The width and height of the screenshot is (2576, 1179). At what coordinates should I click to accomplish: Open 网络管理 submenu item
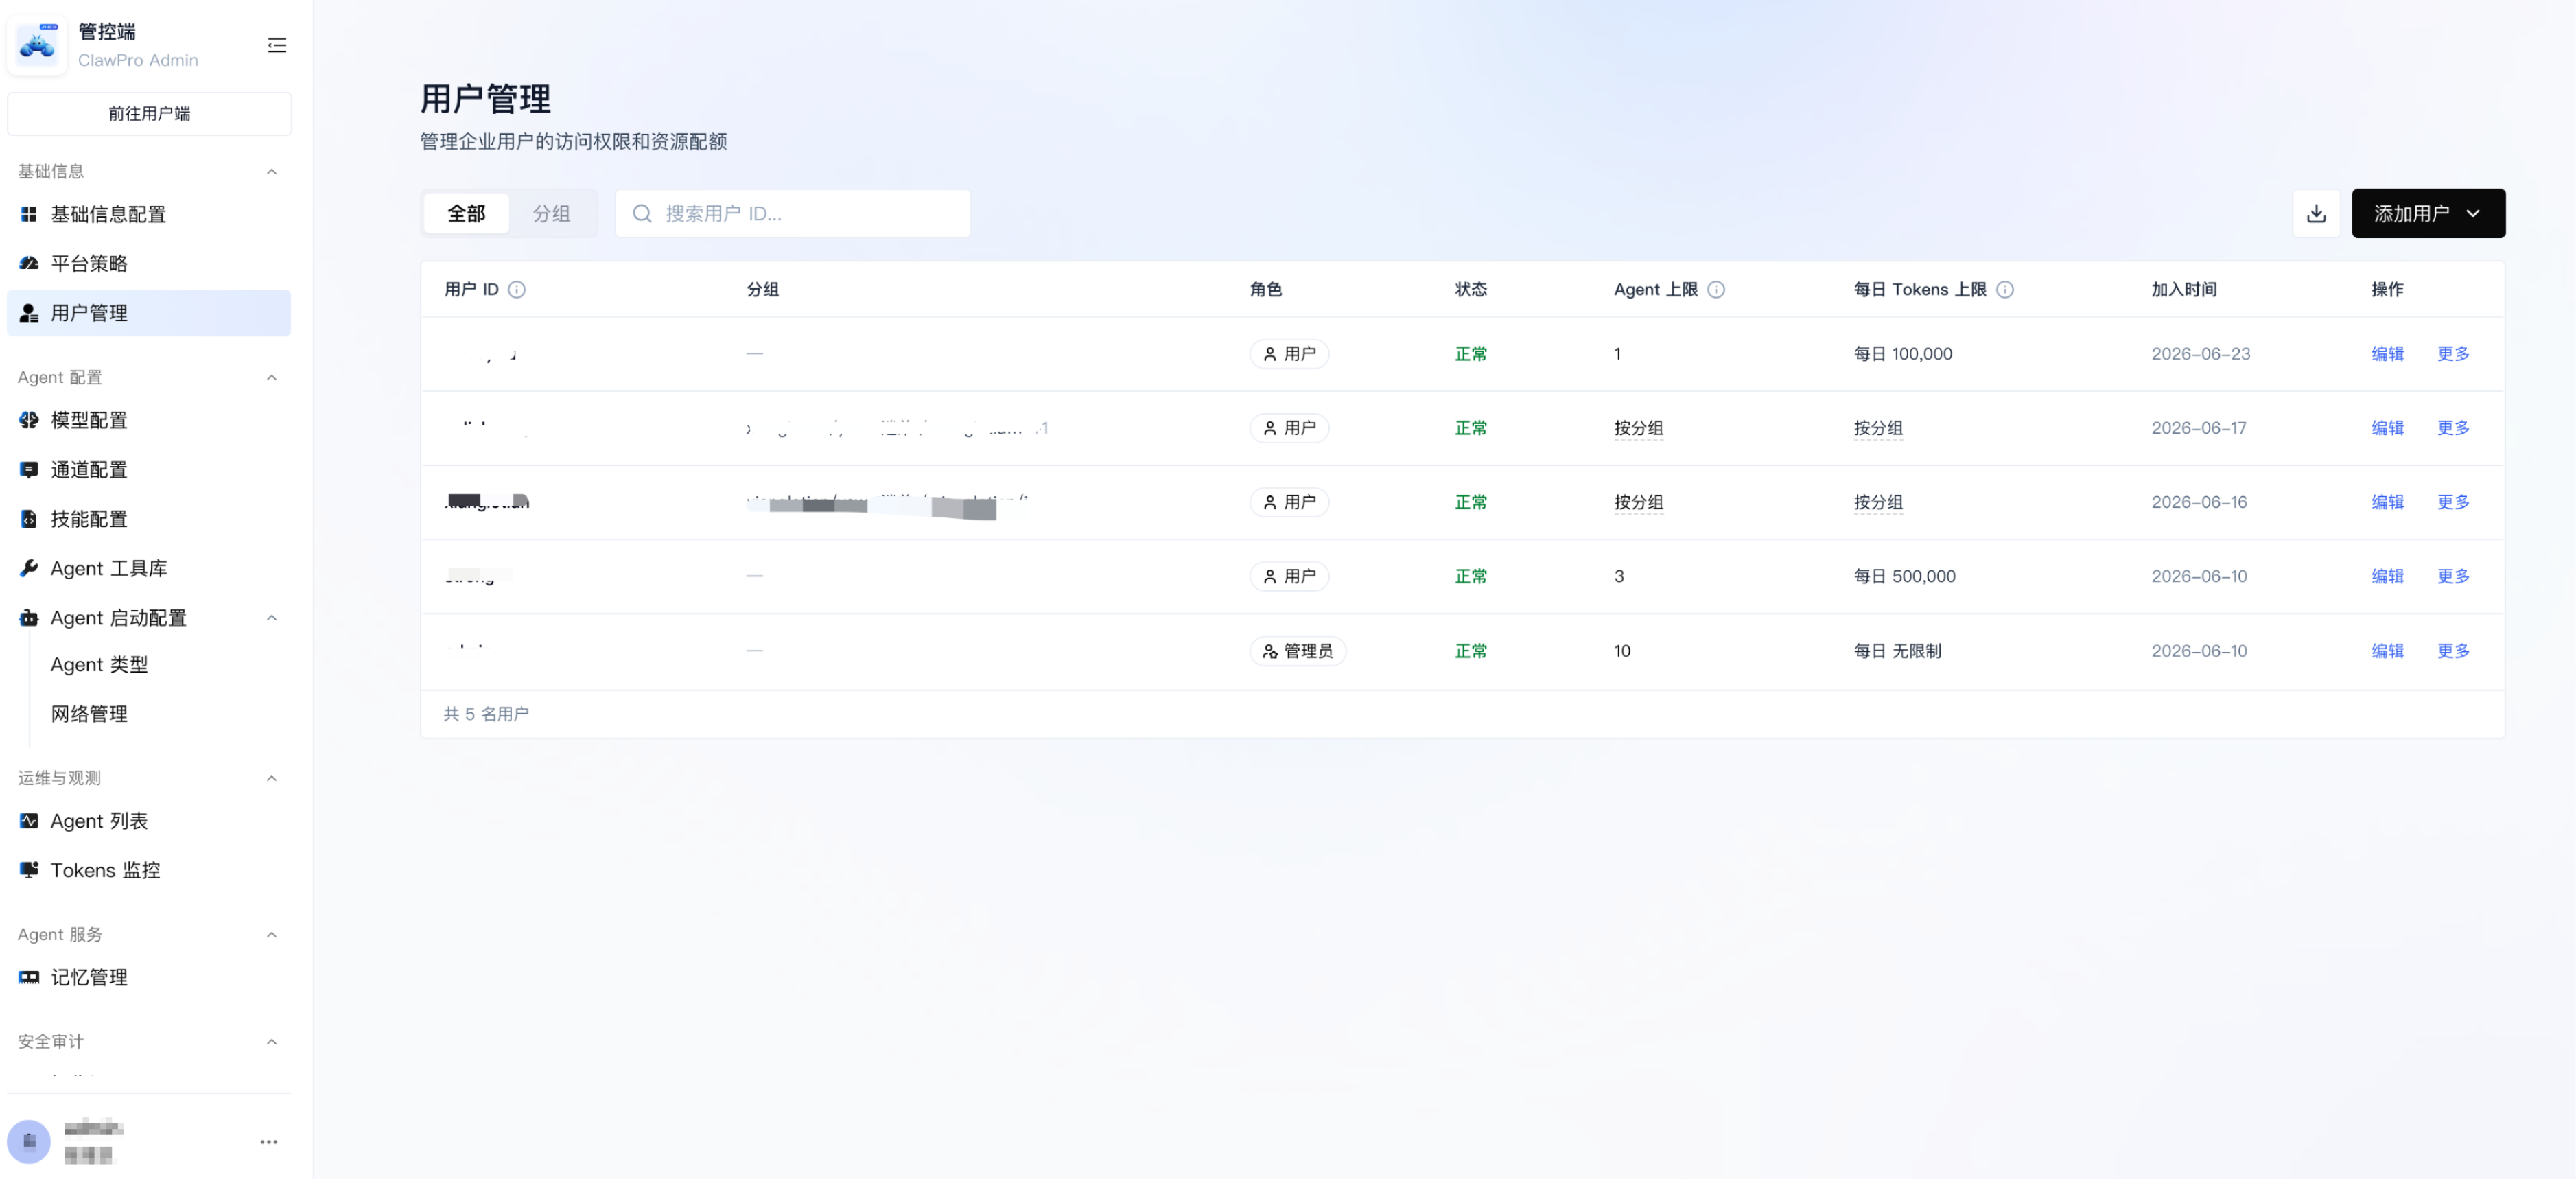[x=89, y=714]
